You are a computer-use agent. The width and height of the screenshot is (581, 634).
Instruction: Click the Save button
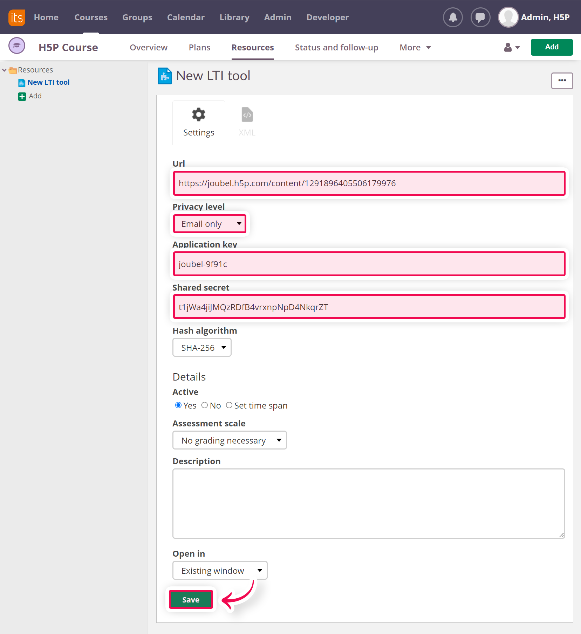191,599
